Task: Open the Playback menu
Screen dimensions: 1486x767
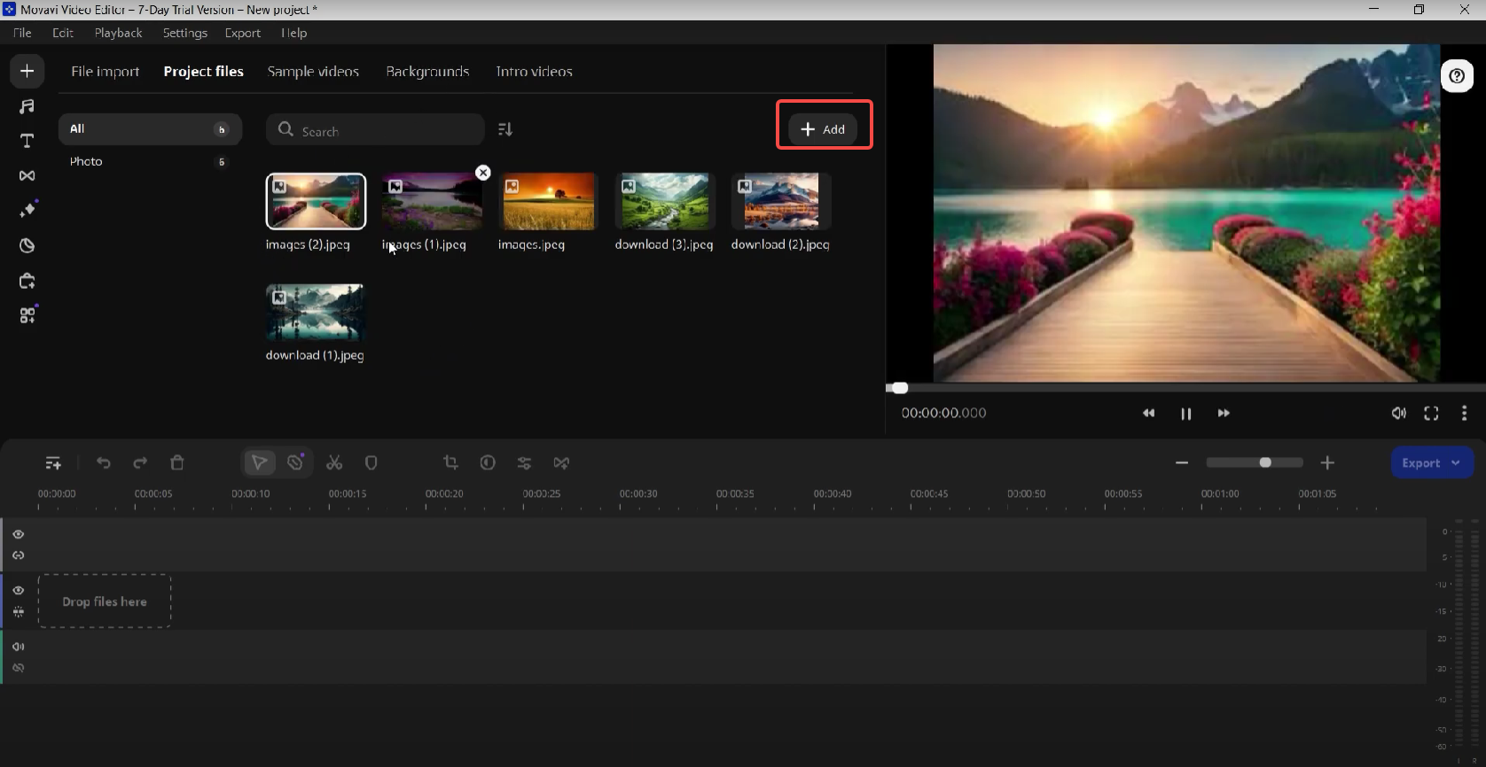Action: pos(119,33)
